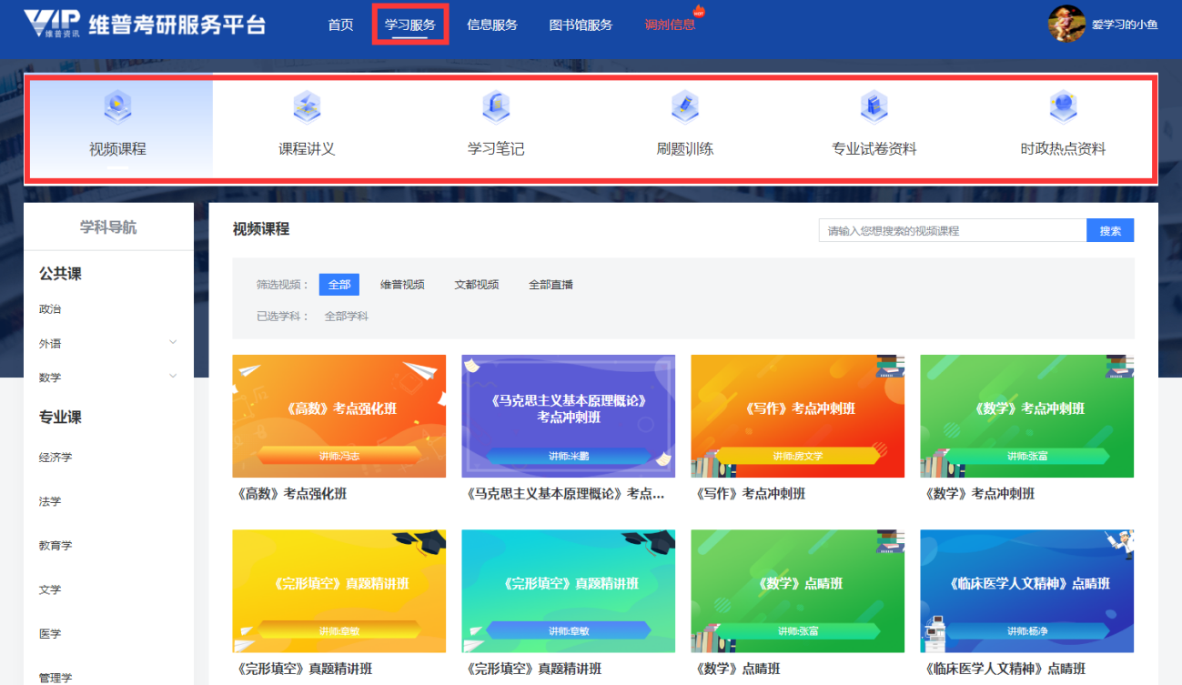Image resolution: width=1182 pixels, height=685 pixels.
Task: Expand the 外语 subject chevron
Action: coord(173,342)
